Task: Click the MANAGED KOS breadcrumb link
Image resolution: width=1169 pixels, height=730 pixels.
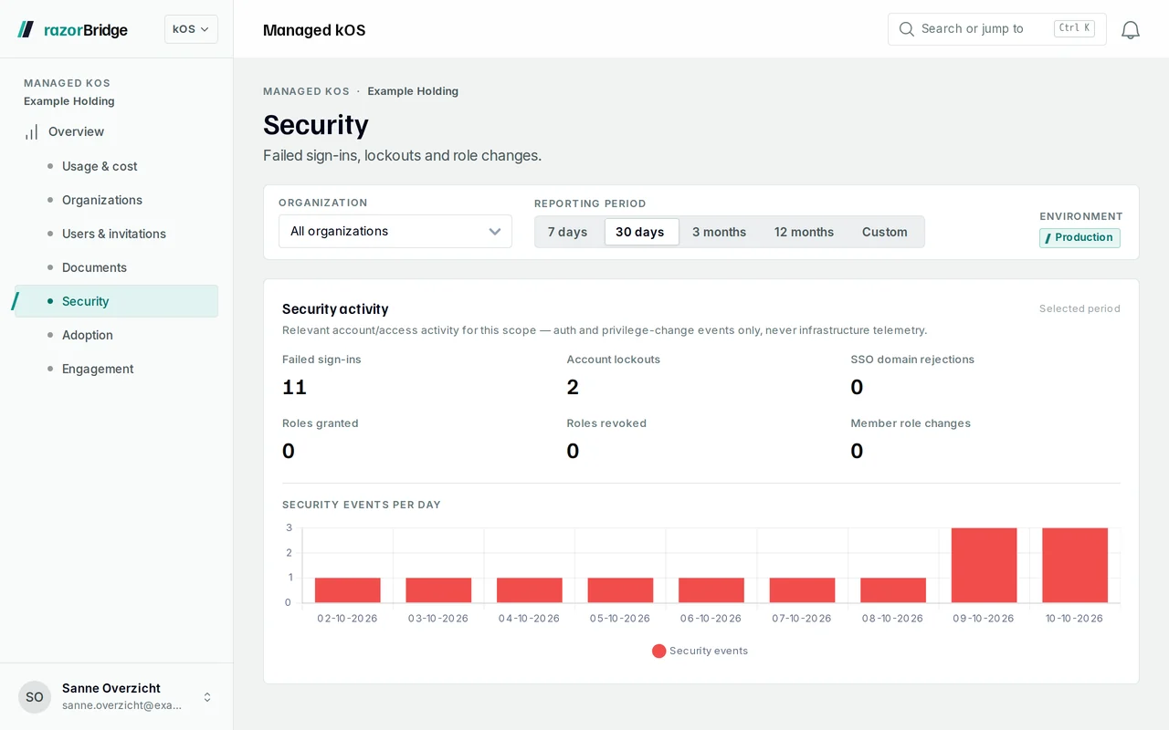Action: coord(306,91)
